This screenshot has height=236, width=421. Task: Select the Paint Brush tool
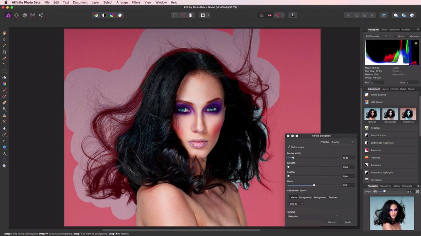(5, 90)
